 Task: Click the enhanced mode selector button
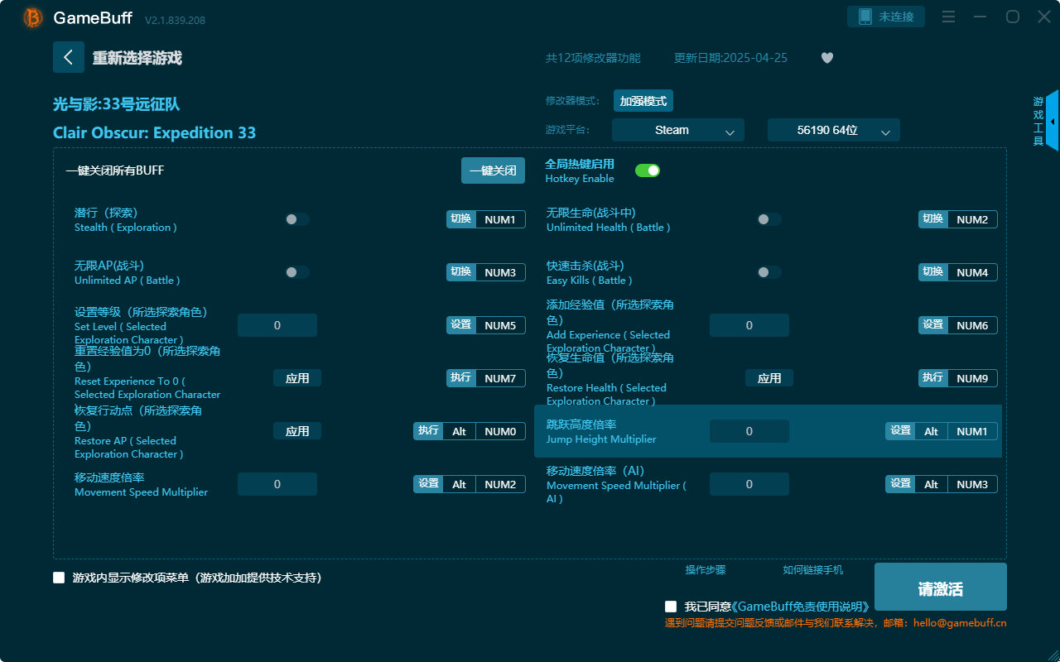[643, 101]
